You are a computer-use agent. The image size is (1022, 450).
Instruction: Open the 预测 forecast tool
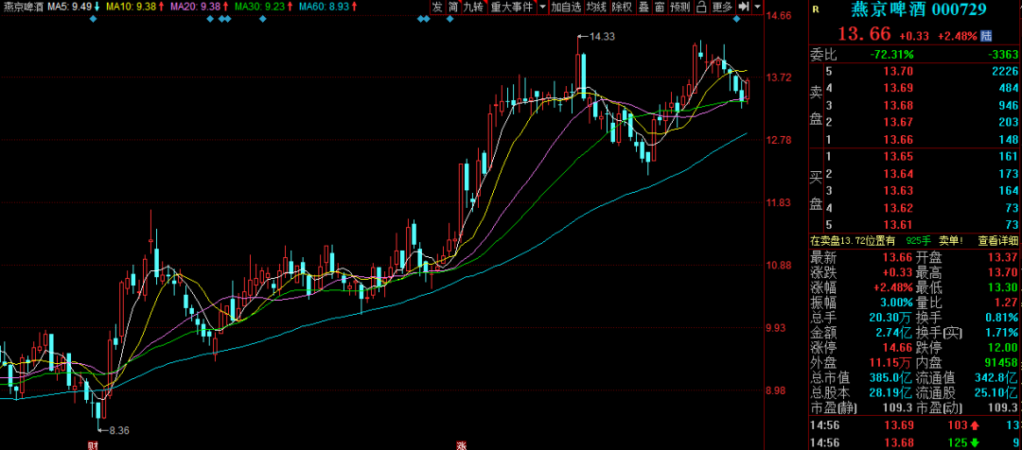pyautogui.click(x=679, y=8)
